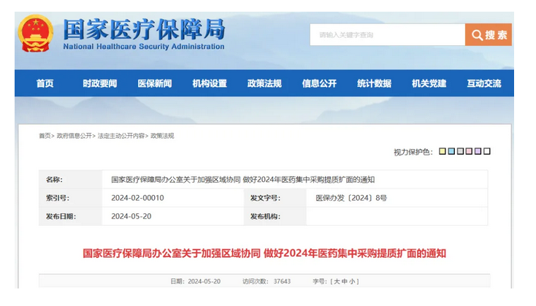Set font size to 中 (medium)

click(345, 281)
